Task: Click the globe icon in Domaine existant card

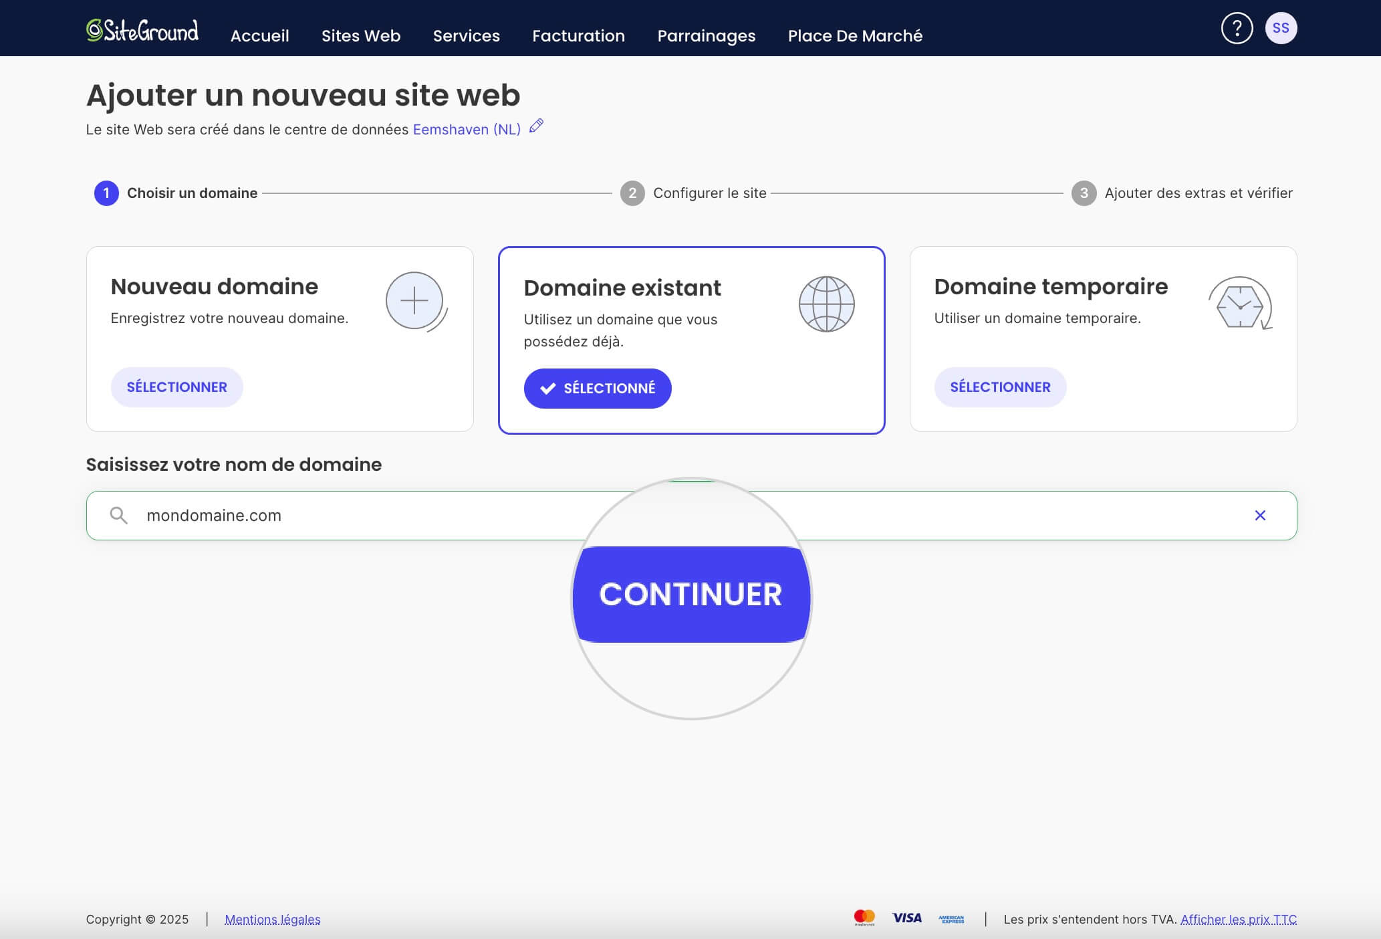Action: 827,304
